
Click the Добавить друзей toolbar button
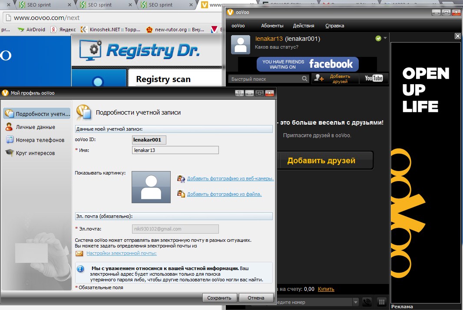click(x=335, y=79)
